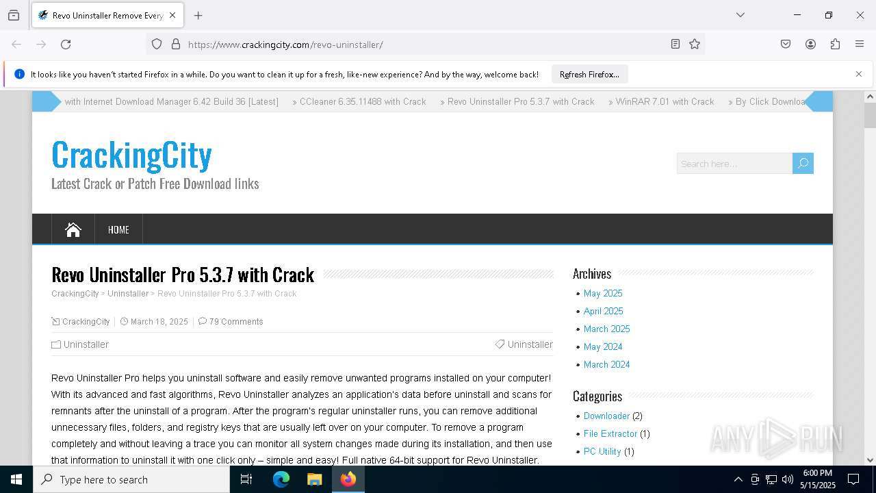This screenshot has height=493, width=876.
Task: Open Extensions puzzle icon
Action: [835, 44]
